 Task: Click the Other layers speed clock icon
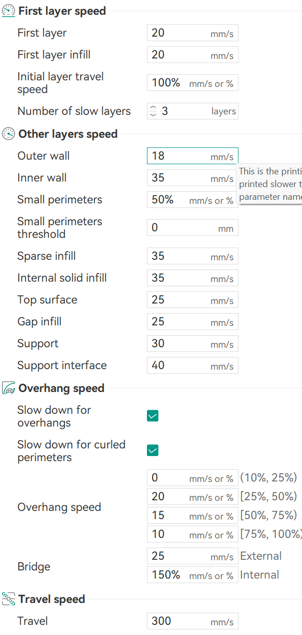pyautogui.click(x=9, y=134)
